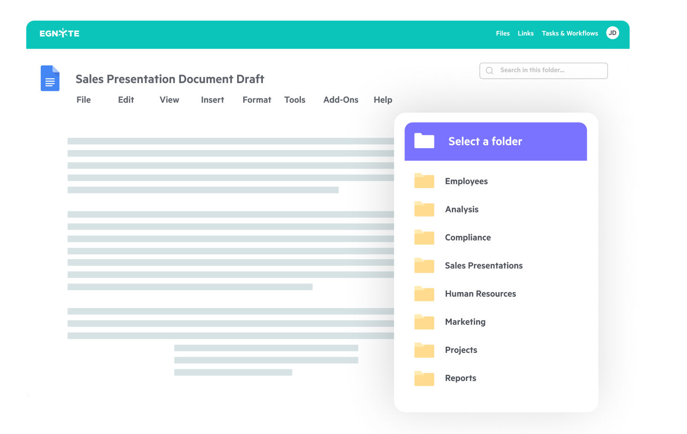Select the Employees folder icon
The width and height of the screenshot is (687, 434).
424,181
